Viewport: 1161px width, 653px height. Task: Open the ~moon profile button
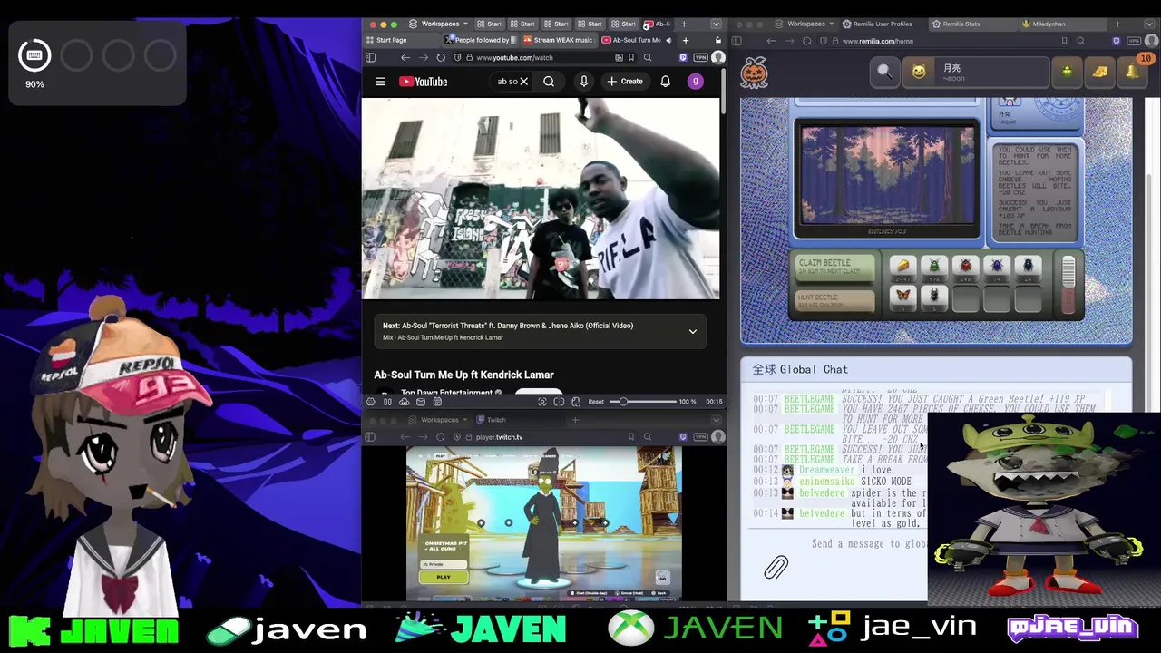pyautogui.click(x=974, y=72)
